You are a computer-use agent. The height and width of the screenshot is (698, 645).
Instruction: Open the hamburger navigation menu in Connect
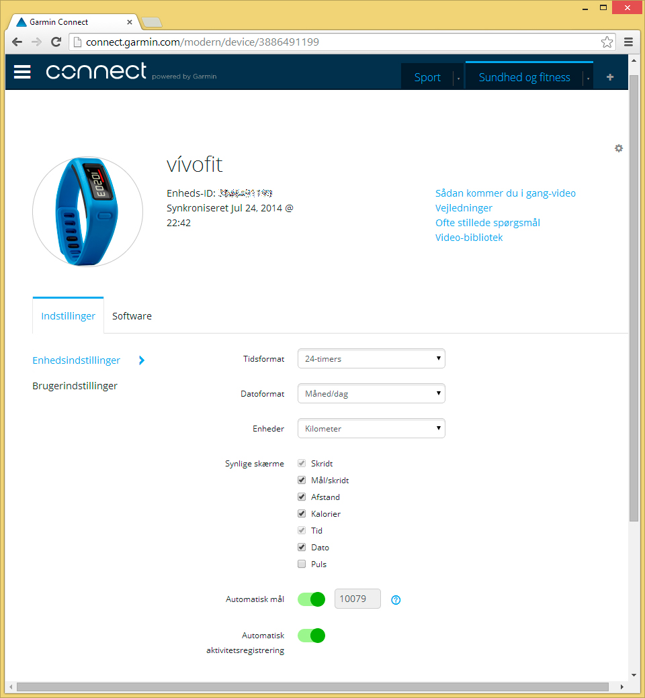tap(22, 72)
